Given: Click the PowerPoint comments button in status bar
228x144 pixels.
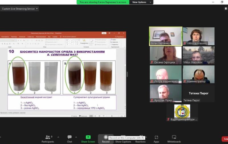Looking at the screenshot, I should (83, 116).
